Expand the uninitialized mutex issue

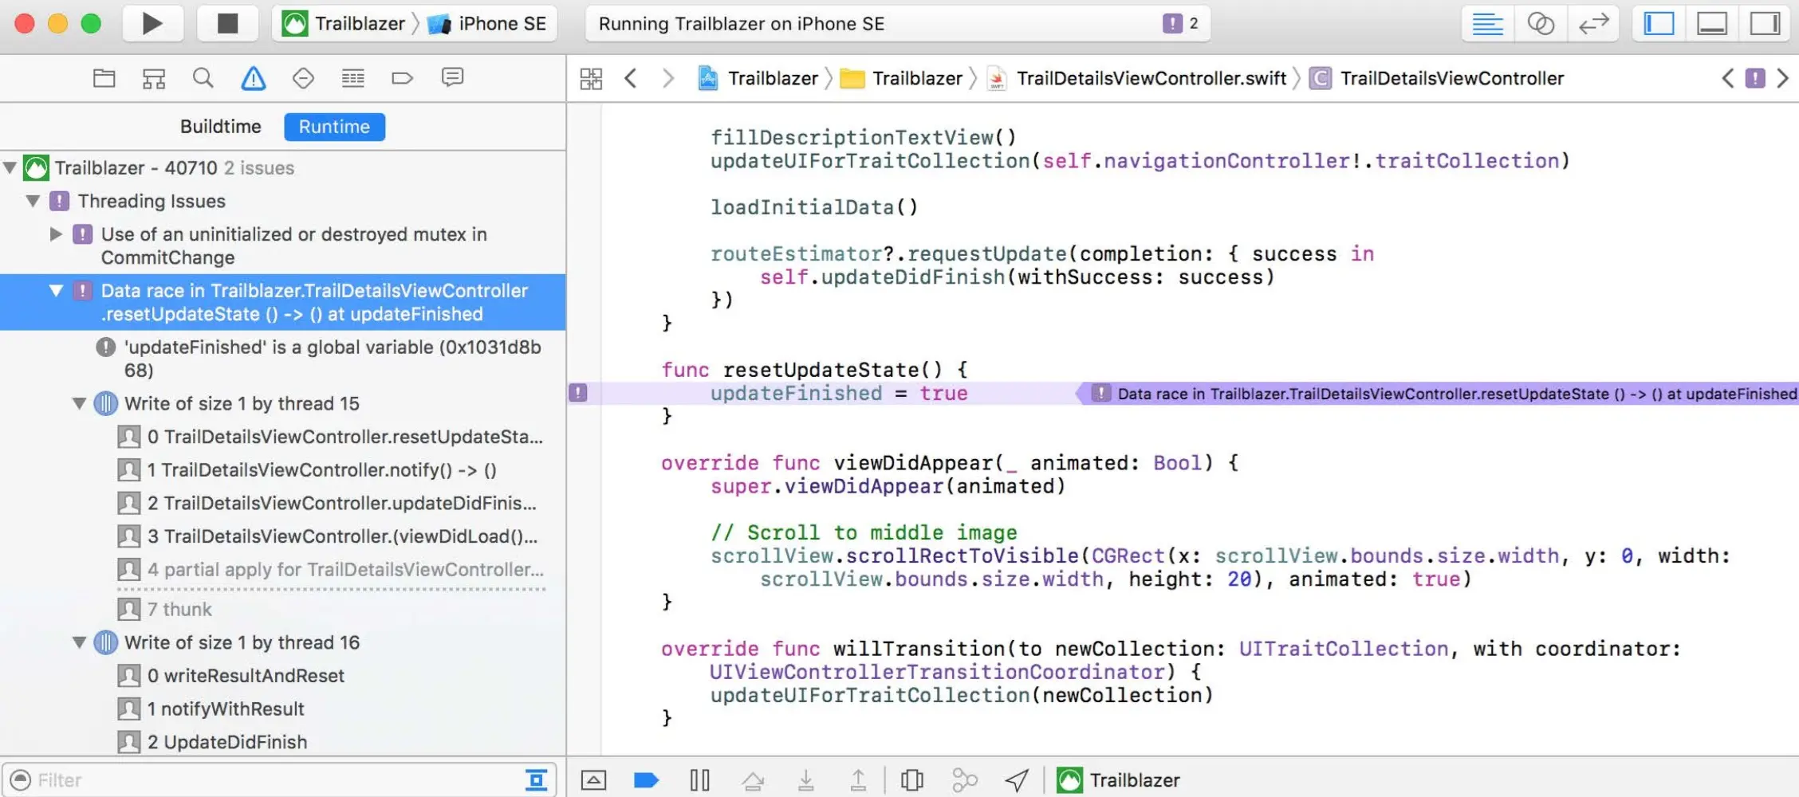pyautogui.click(x=56, y=234)
